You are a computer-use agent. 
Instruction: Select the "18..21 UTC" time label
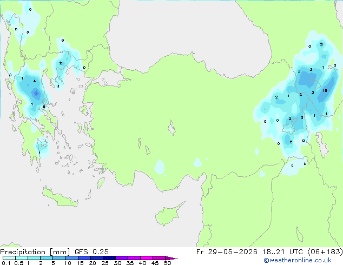click(284, 252)
